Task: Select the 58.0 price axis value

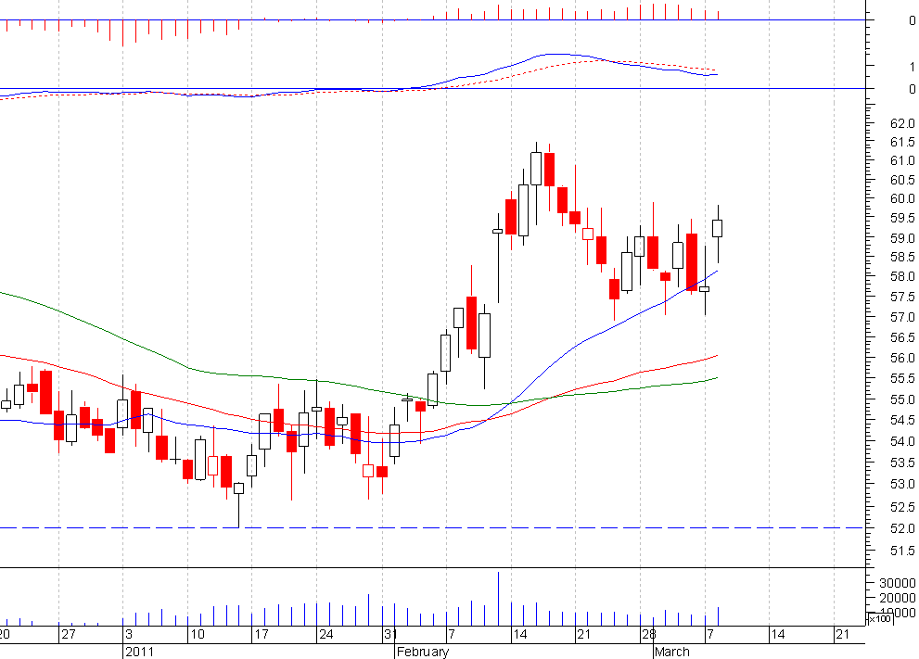Action: [902, 276]
